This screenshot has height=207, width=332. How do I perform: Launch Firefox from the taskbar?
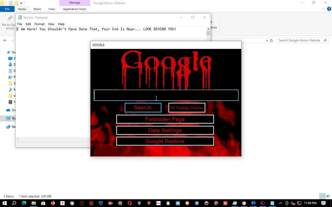(53, 203)
